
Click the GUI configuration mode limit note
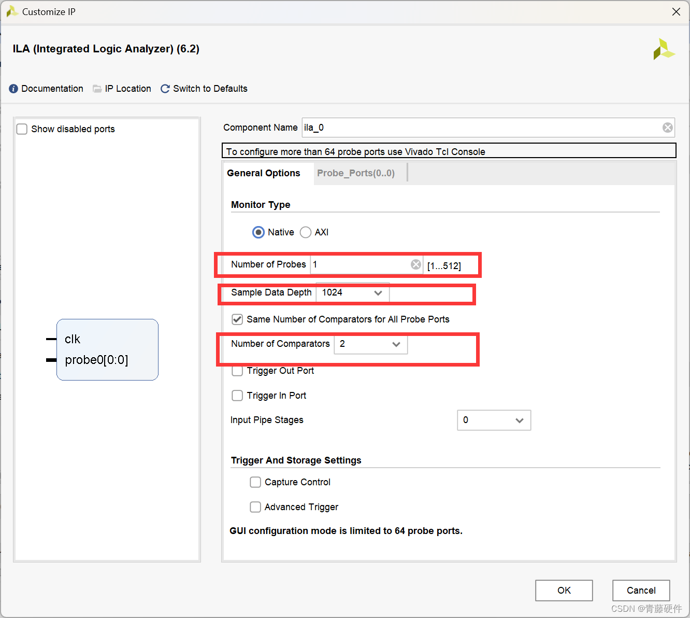346,531
